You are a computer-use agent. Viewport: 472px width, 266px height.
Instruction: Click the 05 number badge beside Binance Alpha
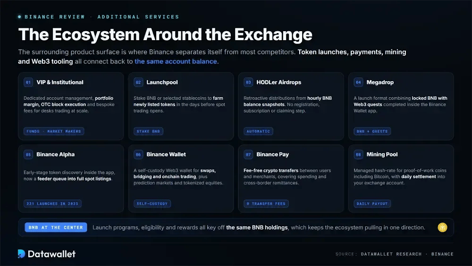[x=28, y=154]
